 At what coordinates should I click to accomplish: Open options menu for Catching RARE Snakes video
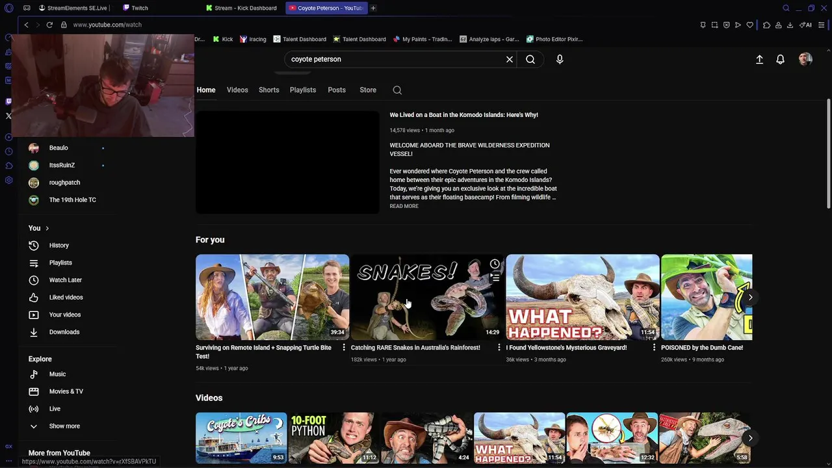coord(499,348)
